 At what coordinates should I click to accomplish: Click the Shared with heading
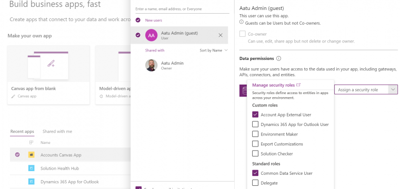coord(155,50)
